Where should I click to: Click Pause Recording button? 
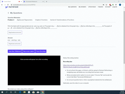(41, 51)
